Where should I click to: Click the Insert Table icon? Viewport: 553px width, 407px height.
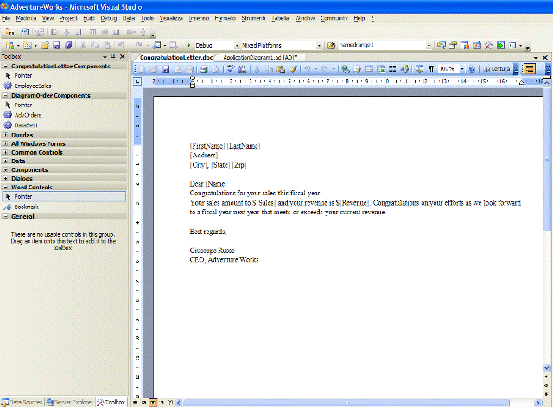click(369, 69)
